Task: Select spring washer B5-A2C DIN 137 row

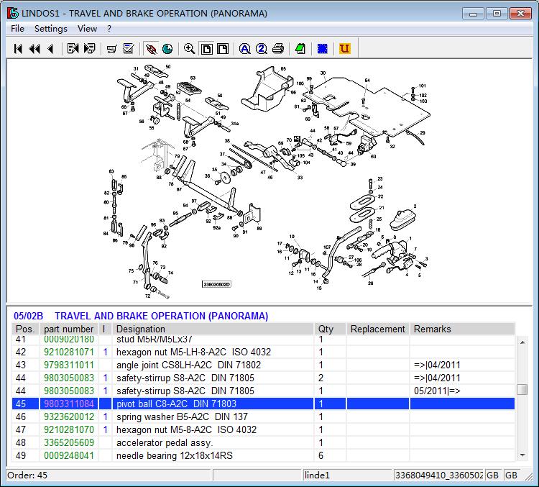Action: tap(263, 417)
